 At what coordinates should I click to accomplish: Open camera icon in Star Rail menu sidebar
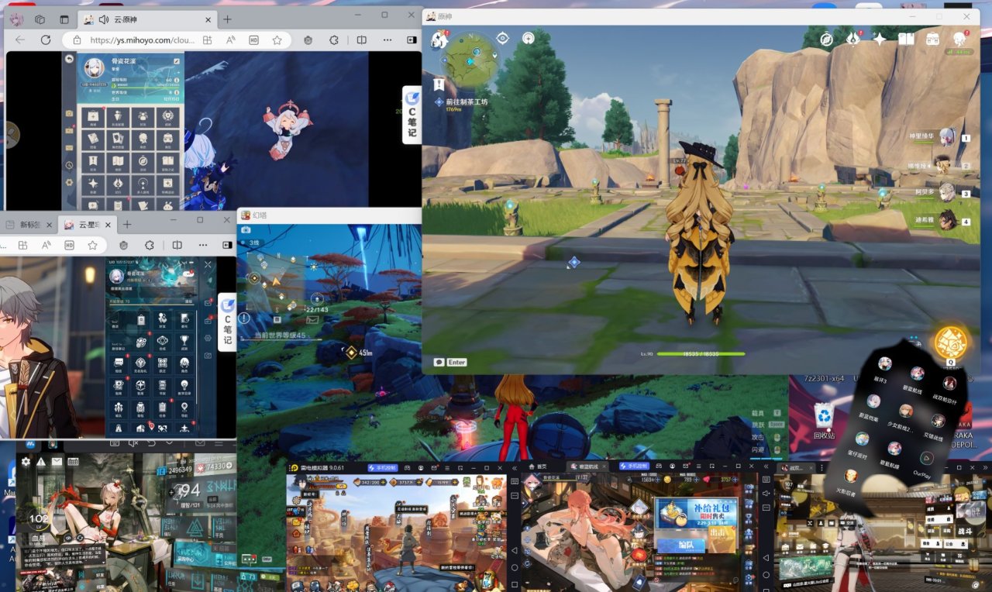207,356
